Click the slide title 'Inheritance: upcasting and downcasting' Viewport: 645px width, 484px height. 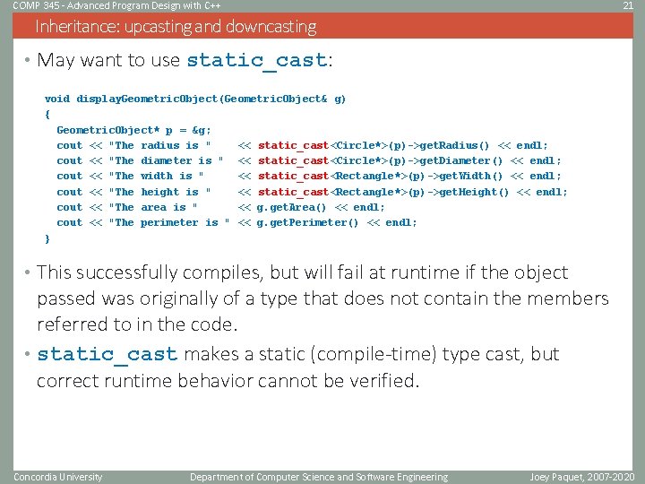[x=176, y=27]
